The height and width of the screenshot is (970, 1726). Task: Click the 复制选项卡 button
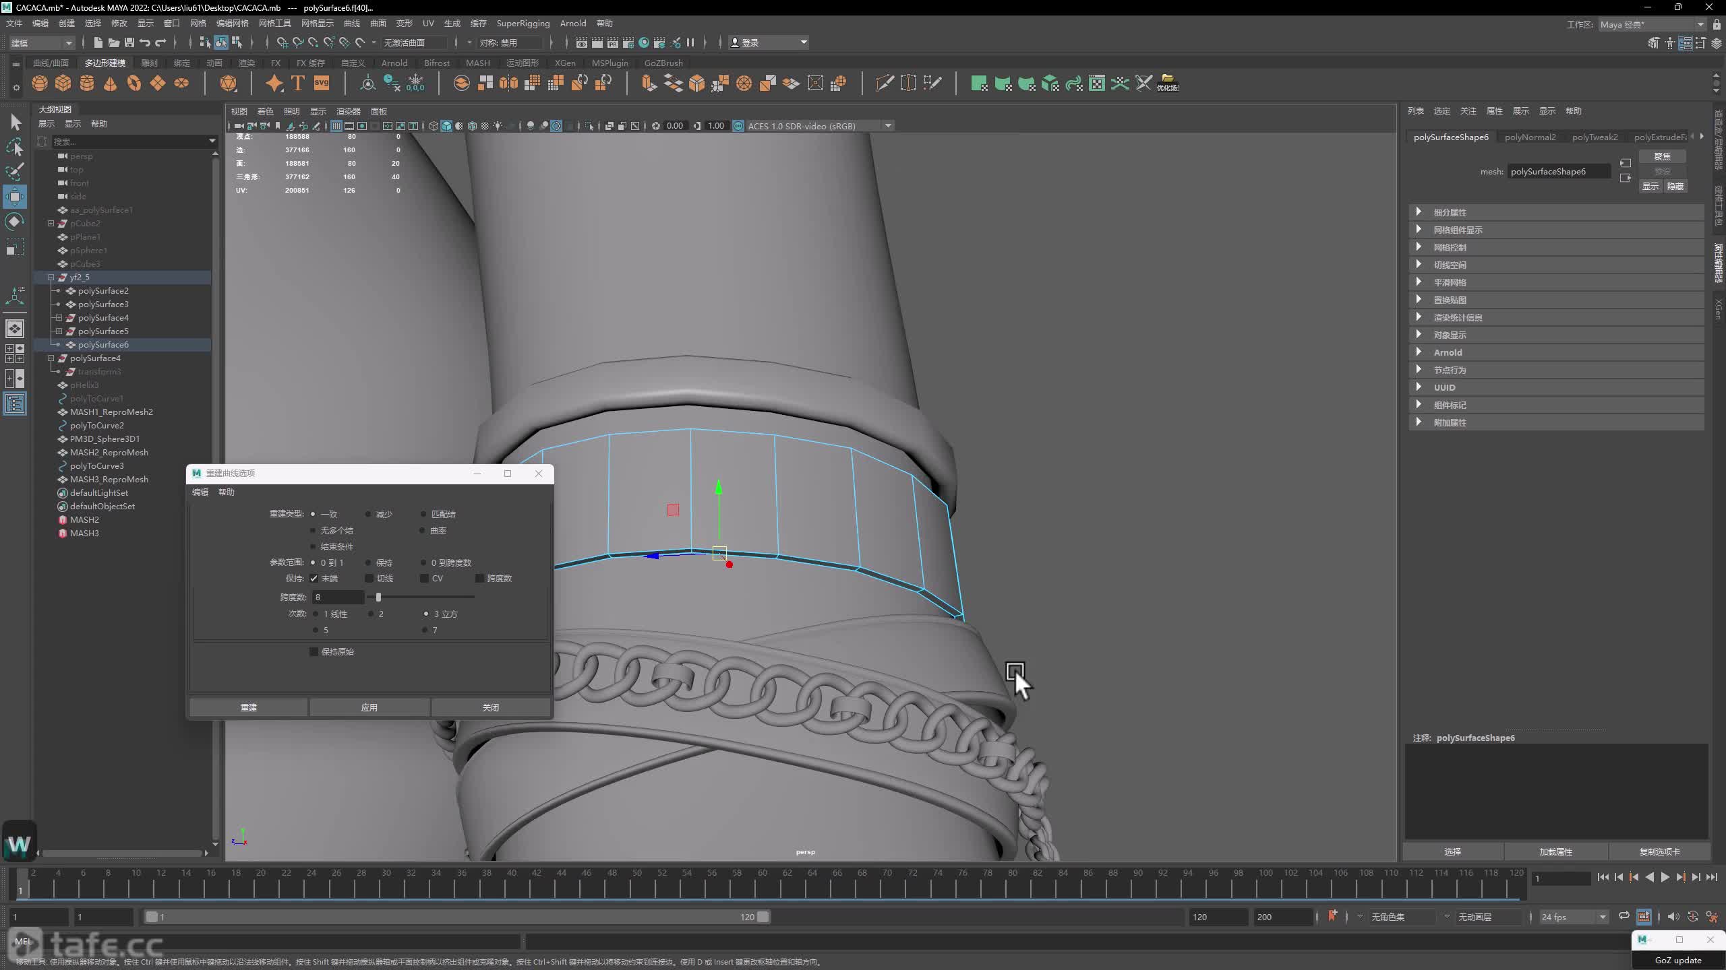click(1659, 851)
